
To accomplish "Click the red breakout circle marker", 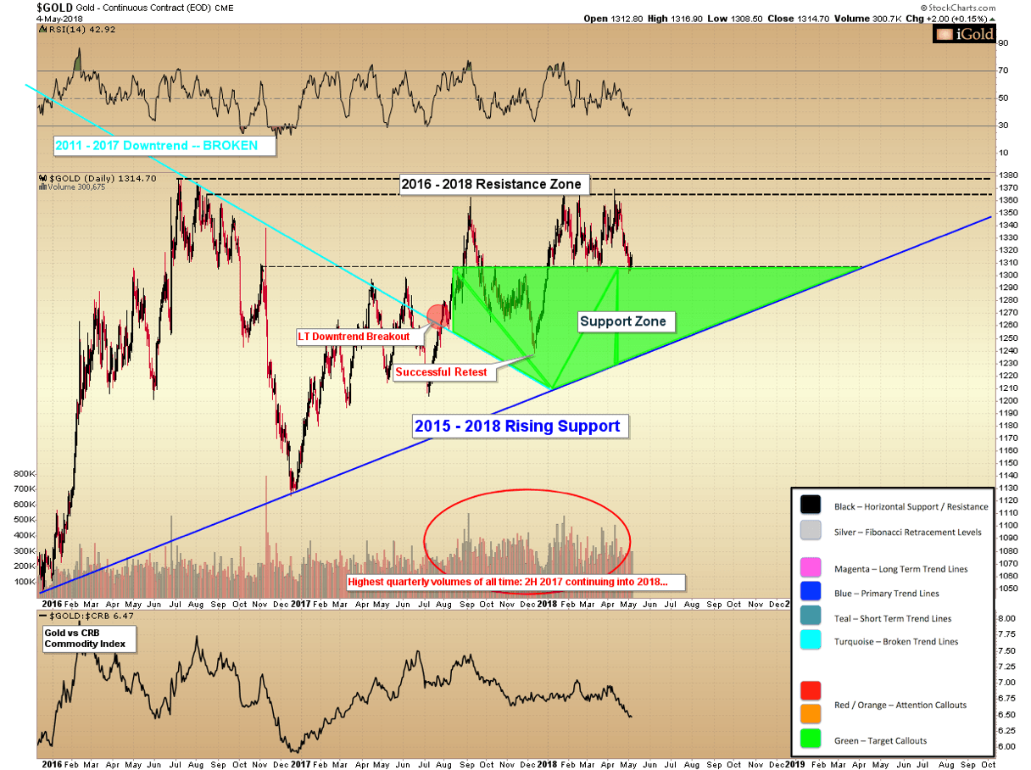I will (438, 315).
